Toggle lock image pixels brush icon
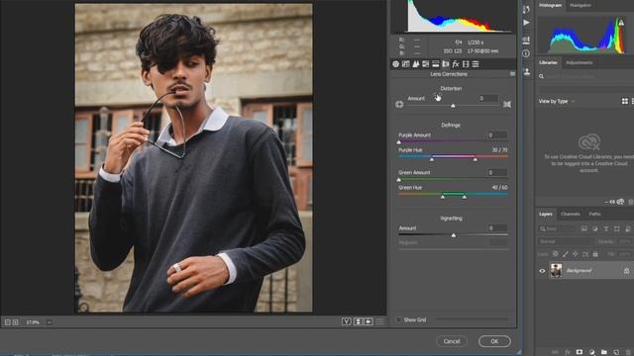 tap(566, 254)
